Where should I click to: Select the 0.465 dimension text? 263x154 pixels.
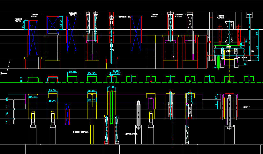[116, 71]
